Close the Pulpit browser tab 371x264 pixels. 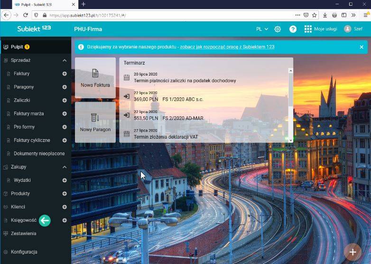click(x=74, y=4)
